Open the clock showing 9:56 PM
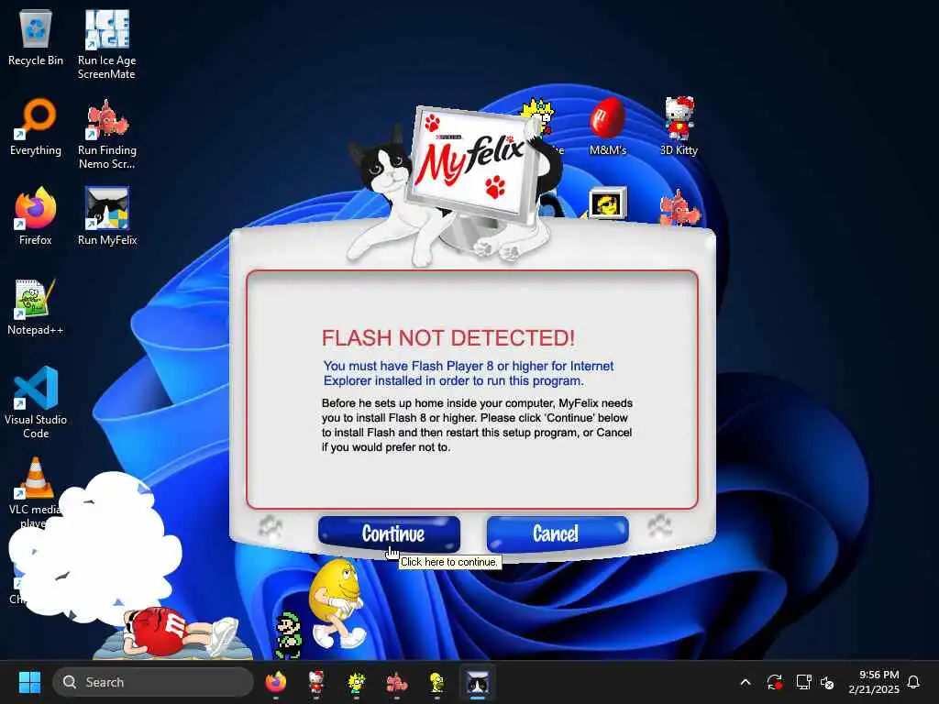The image size is (939, 704). [874, 682]
